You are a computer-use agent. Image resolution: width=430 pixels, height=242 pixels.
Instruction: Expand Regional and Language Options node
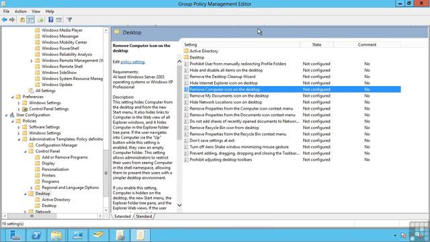click(32, 188)
